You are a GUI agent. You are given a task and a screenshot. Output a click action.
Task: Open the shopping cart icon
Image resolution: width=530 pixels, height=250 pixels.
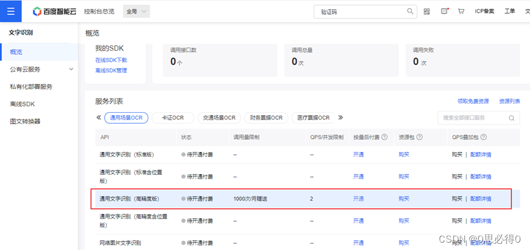(x=461, y=11)
